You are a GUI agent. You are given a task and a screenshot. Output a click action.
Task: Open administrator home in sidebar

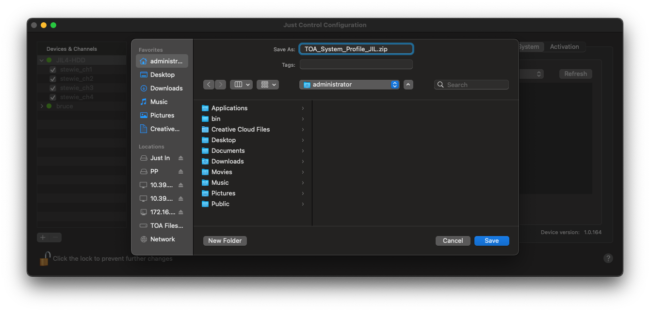click(162, 61)
